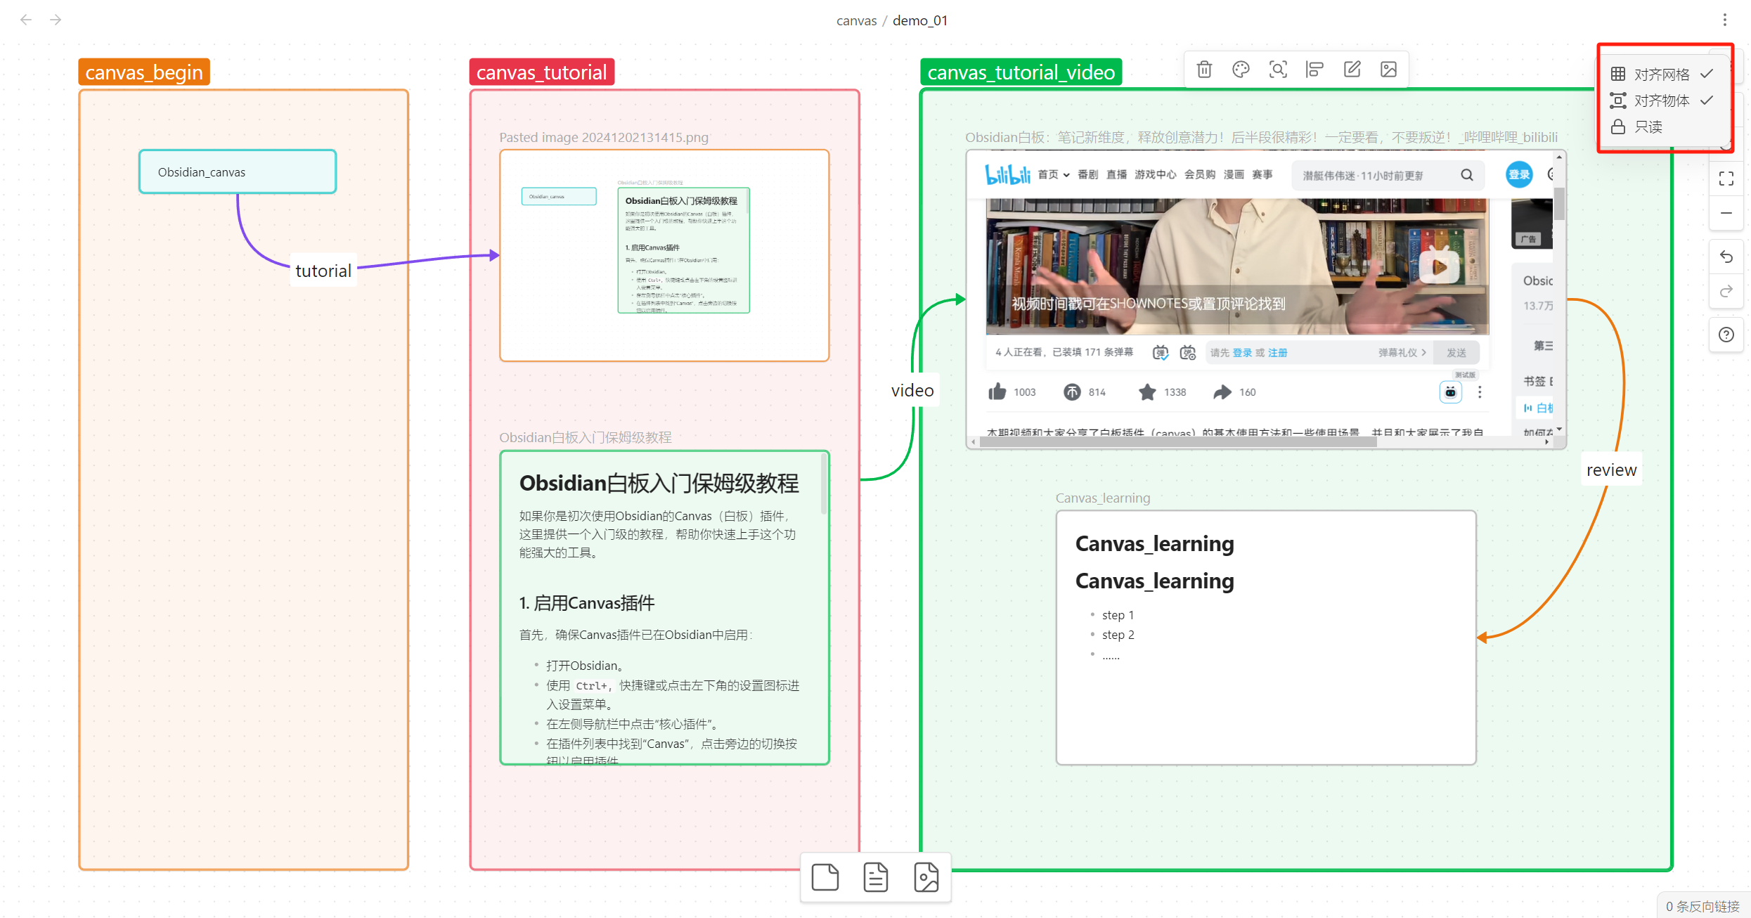
Task: Click the 登录 login button on bilibili
Action: tap(1518, 175)
